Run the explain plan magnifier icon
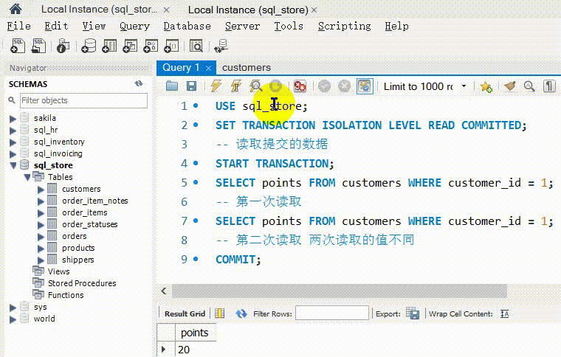The height and width of the screenshot is (357, 561). pos(256,86)
